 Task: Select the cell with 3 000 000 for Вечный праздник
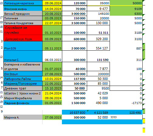pos(74,13)
